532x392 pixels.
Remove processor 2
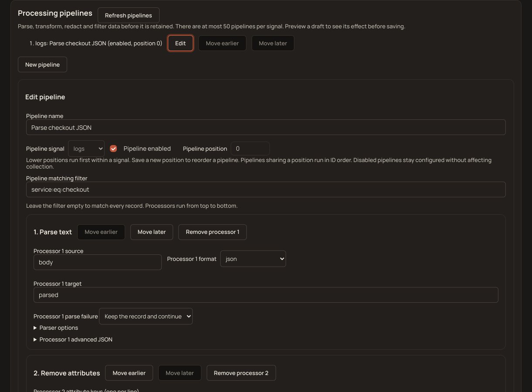[x=241, y=373]
